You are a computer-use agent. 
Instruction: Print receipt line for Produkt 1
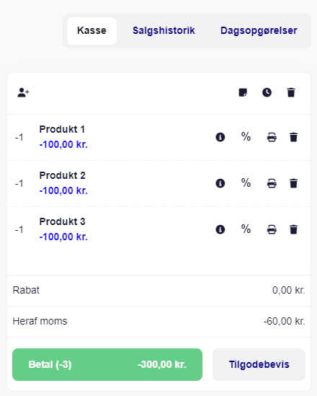pos(272,137)
